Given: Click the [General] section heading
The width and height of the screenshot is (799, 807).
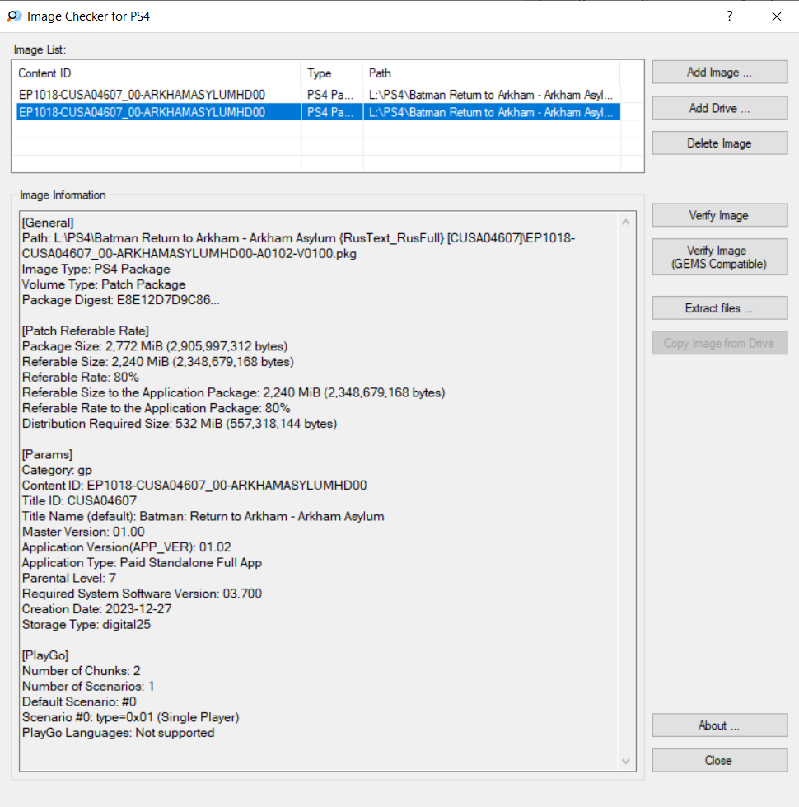Looking at the screenshot, I should 48,223.
